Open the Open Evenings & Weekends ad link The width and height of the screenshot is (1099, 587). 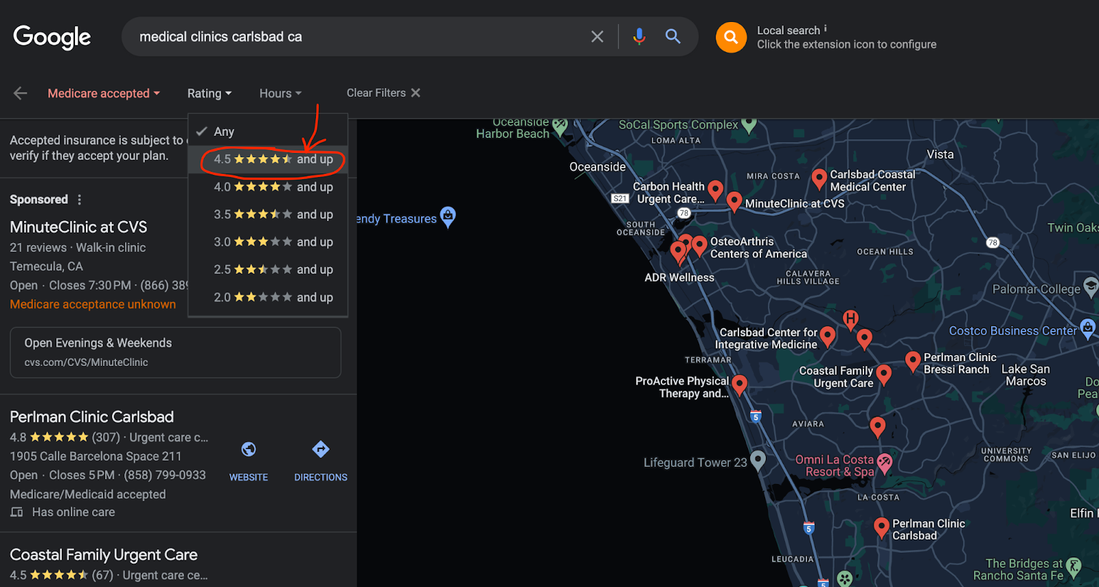[x=98, y=343]
